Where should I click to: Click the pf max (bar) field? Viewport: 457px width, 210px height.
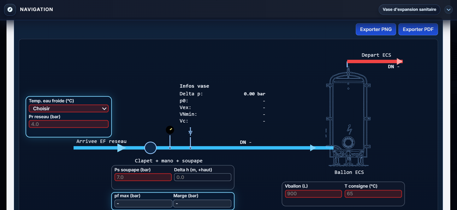[x=143, y=203]
